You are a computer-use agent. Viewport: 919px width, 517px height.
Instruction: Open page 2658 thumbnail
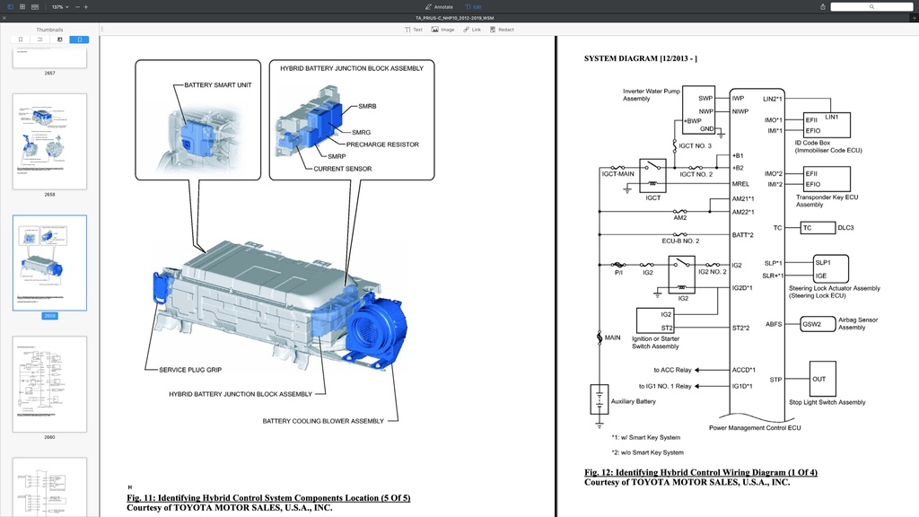tap(50, 142)
